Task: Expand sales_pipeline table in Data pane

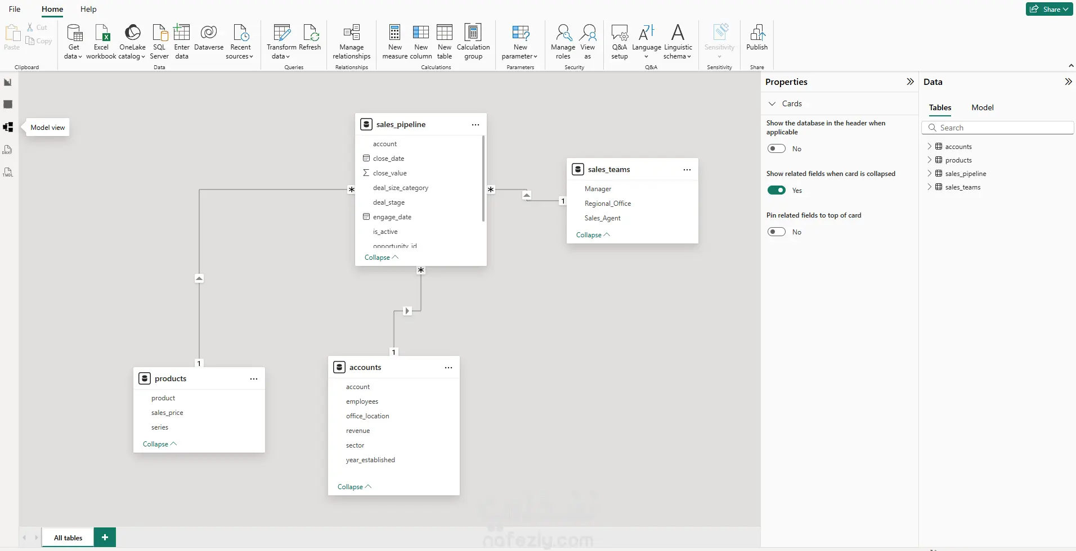Action: pos(929,173)
